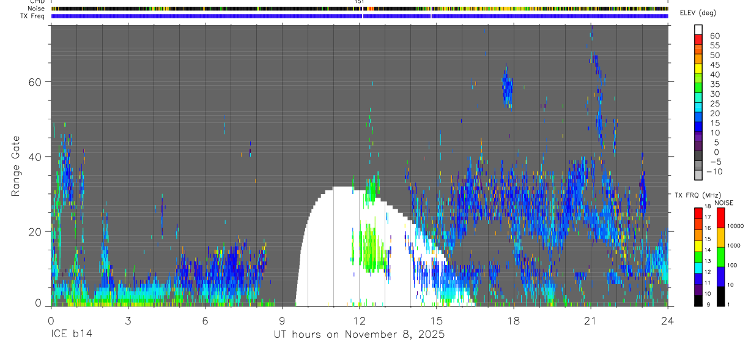
Task: Click the cyan swatch of TX FRQ scale
Action: 698,267
